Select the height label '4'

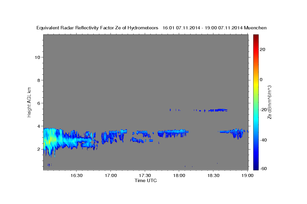pos(39,126)
